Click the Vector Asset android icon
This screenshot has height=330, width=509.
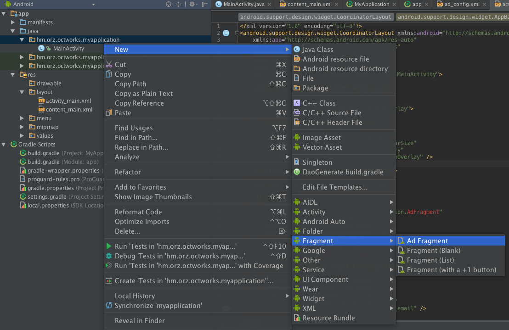[x=297, y=147]
